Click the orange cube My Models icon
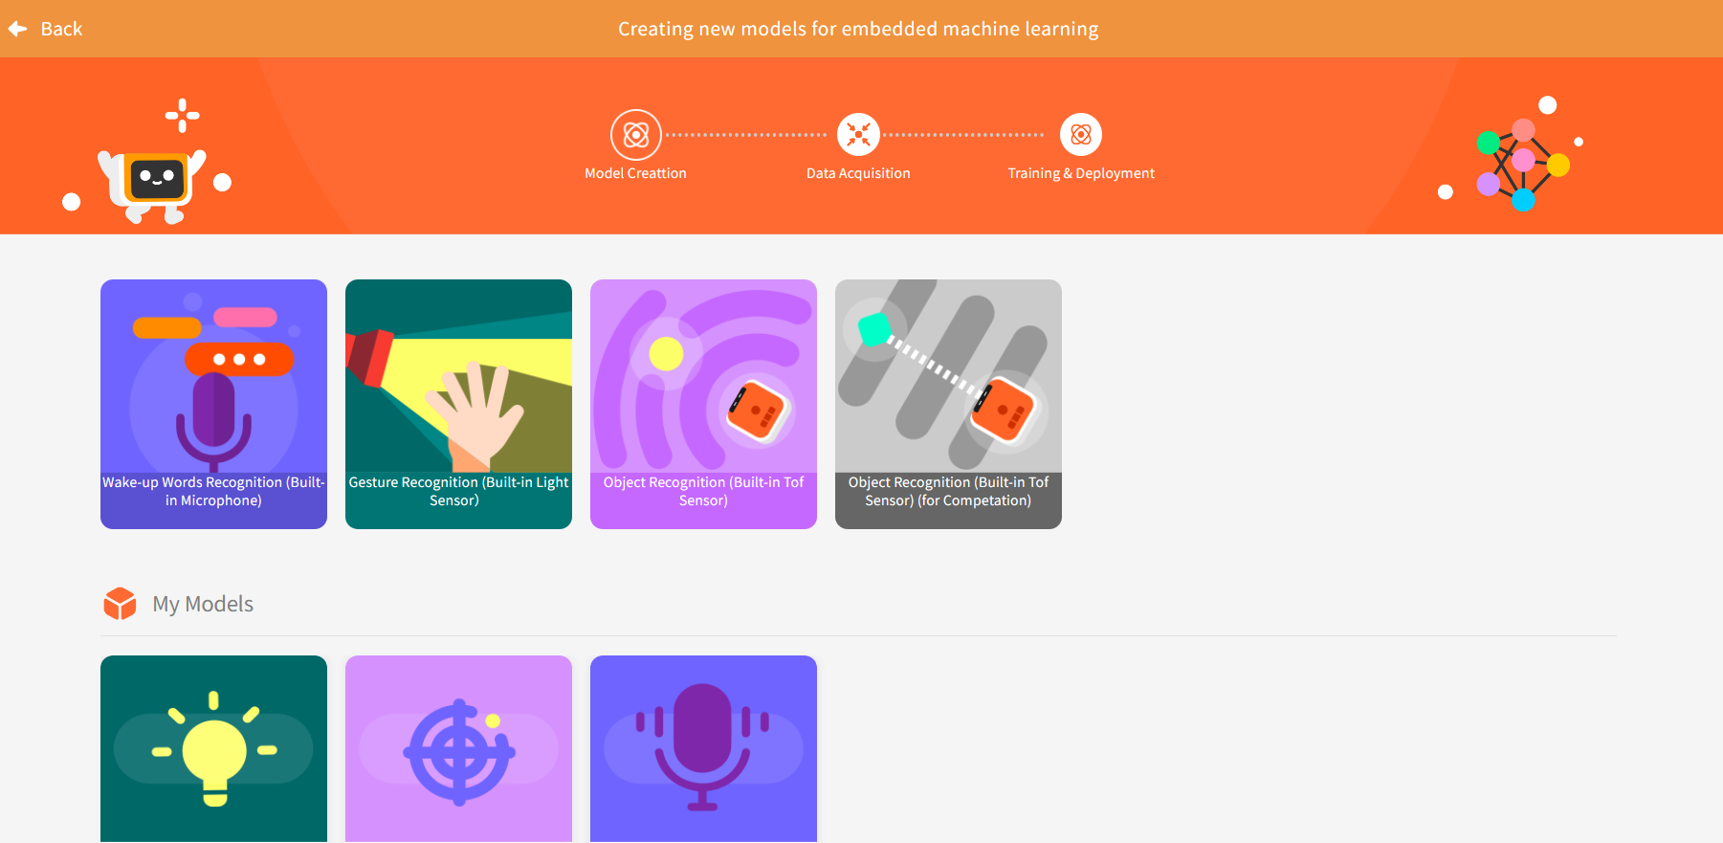This screenshot has width=1723, height=843. click(121, 604)
